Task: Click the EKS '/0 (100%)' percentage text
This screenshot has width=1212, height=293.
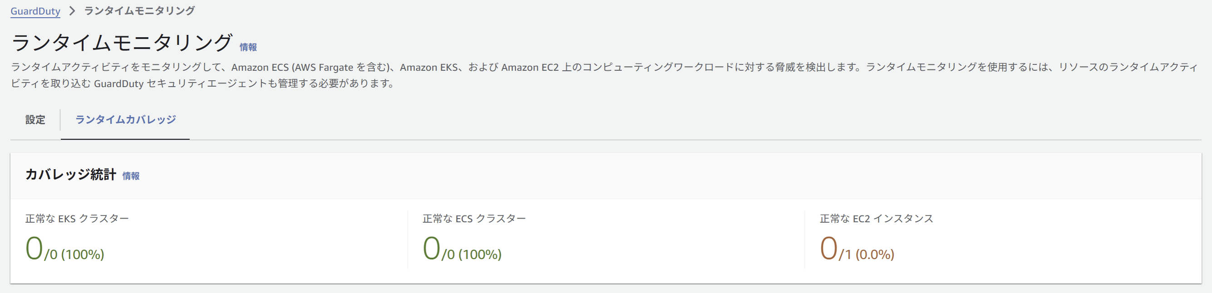Action: (x=74, y=254)
